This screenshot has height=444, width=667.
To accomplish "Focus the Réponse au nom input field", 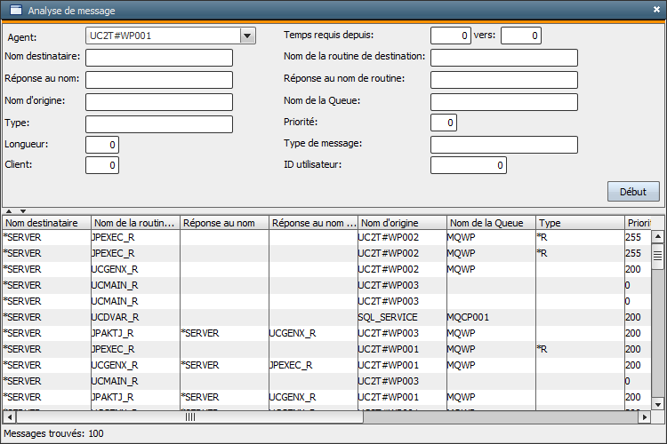I will pyautogui.click(x=159, y=80).
